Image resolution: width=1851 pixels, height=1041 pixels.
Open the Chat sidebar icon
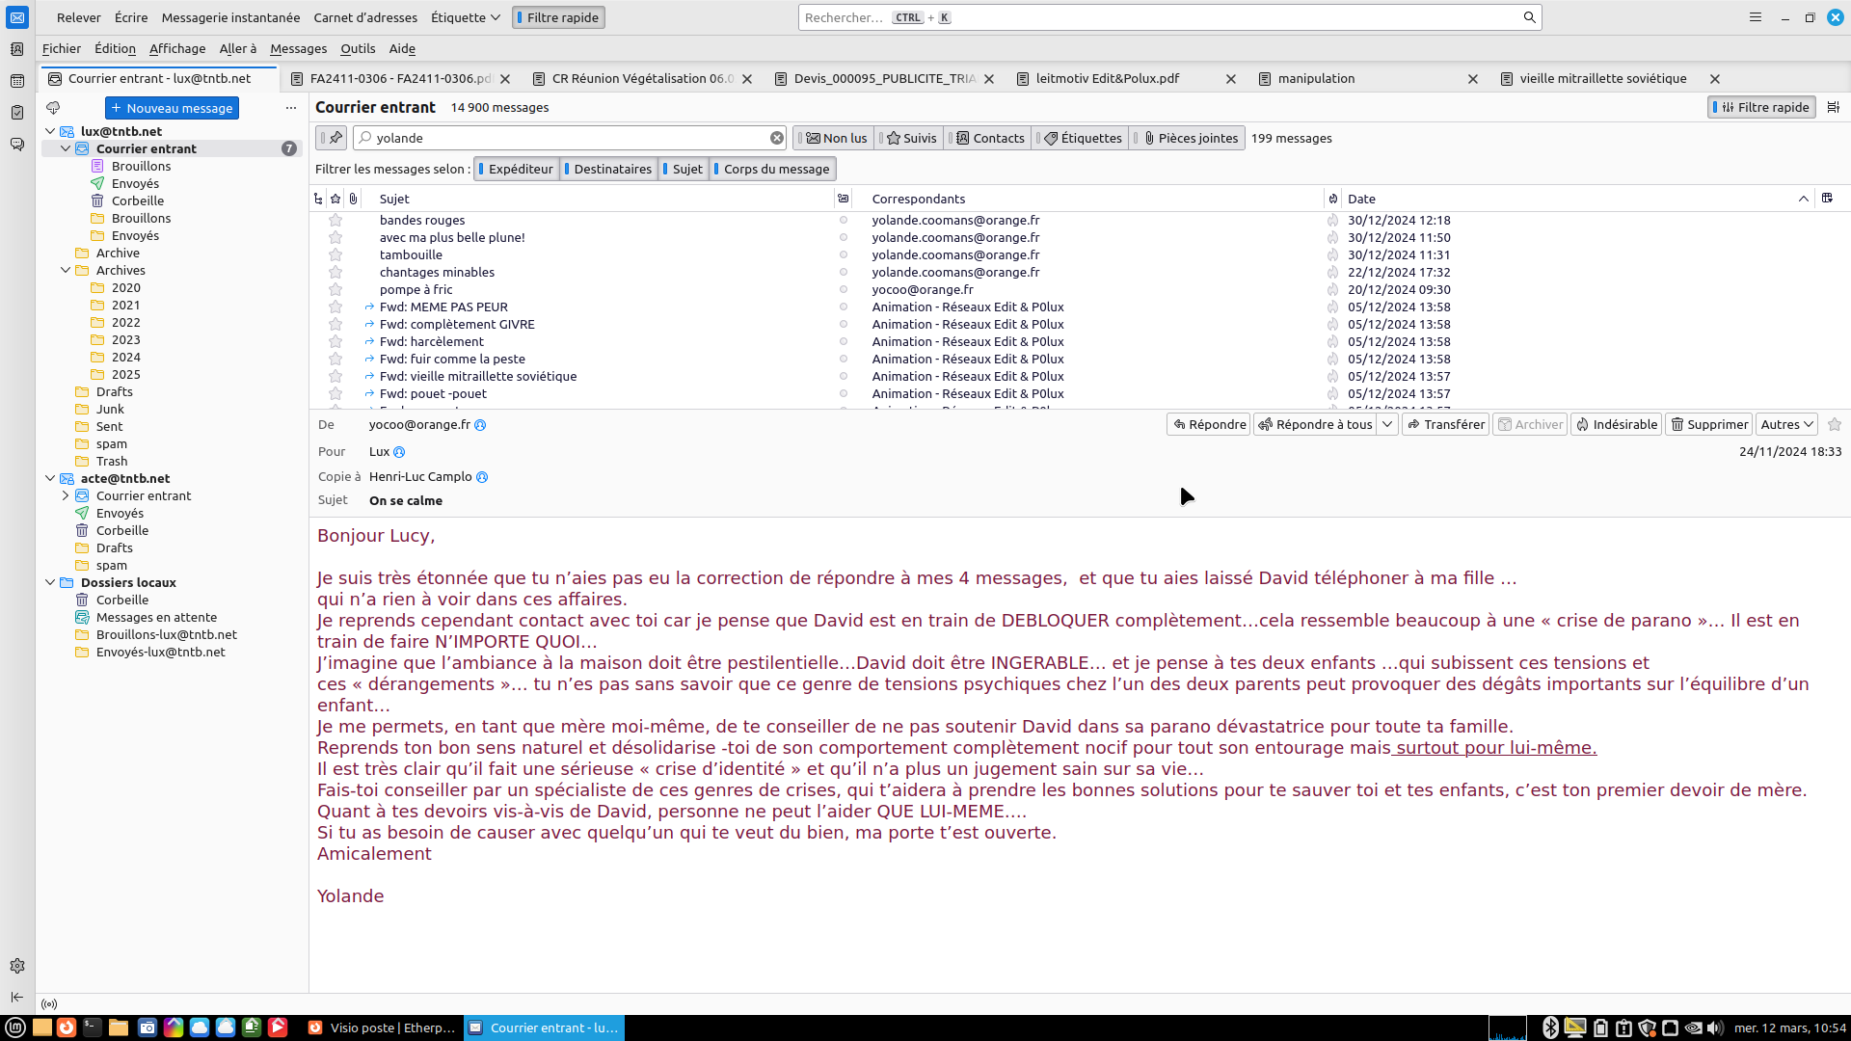[x=17, y=145]
